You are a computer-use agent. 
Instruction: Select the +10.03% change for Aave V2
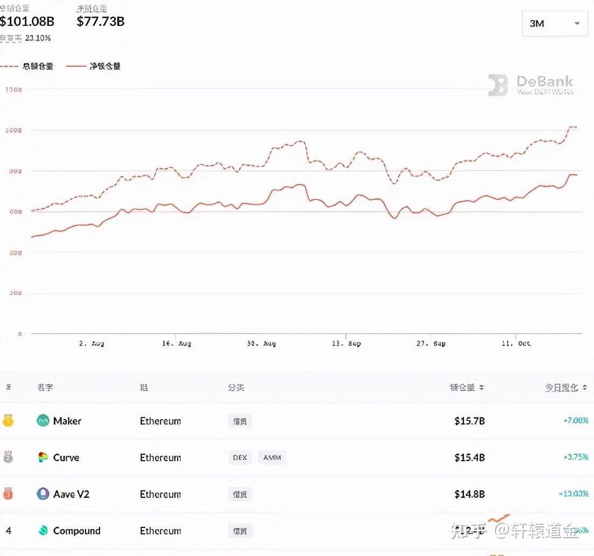[574, 494]
